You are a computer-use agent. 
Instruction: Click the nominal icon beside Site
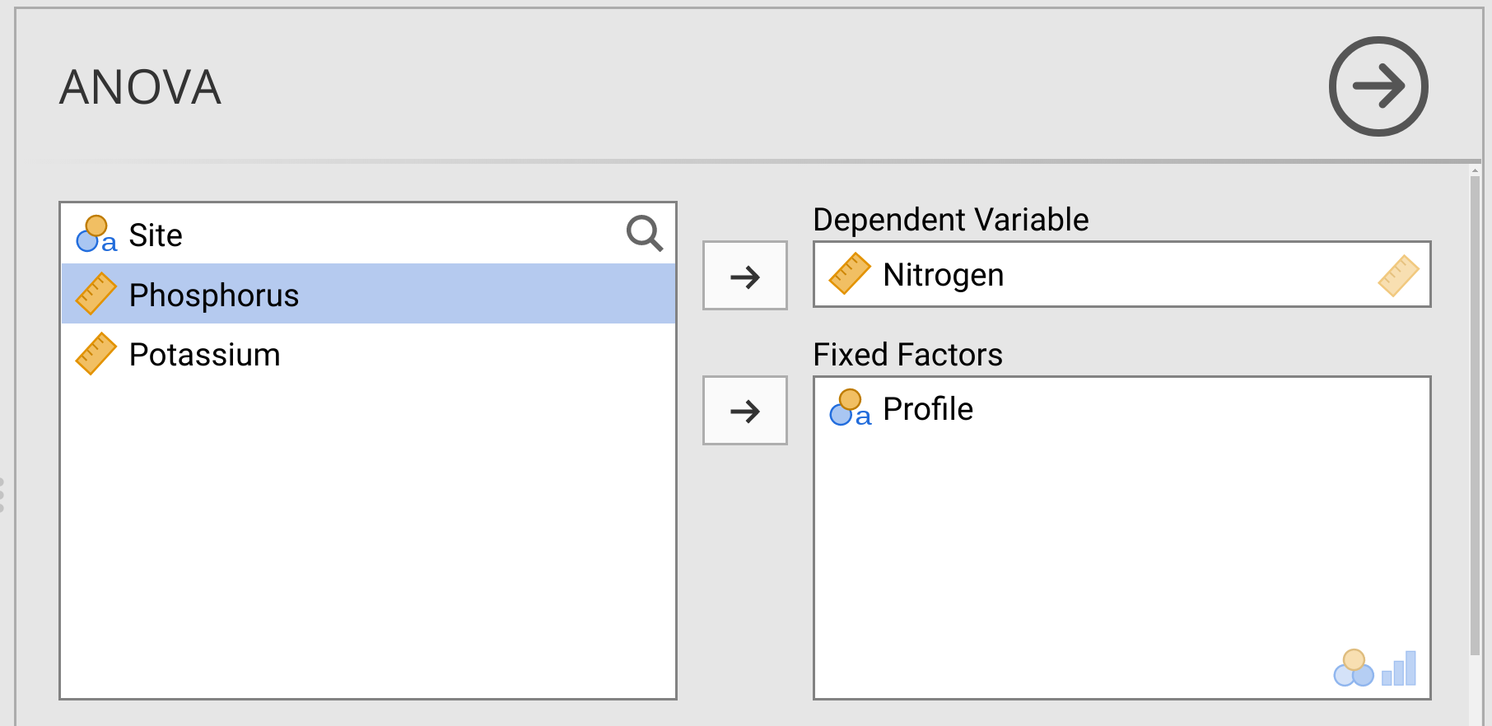(x=96, y=235)
